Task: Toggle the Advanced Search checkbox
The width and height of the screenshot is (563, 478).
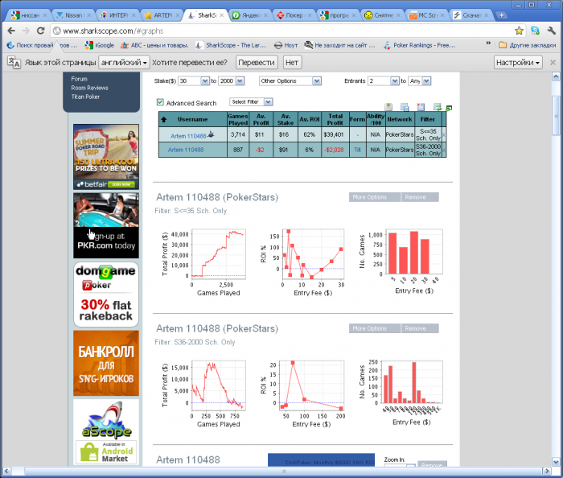Action: pyautogui.click(x=160, y=102)
